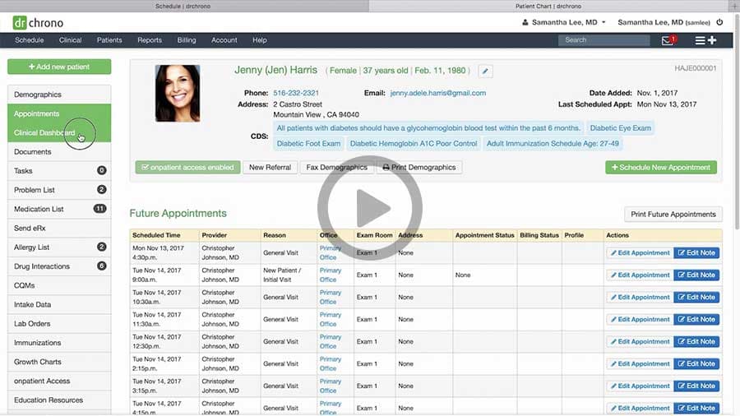740x416 pixels.
Task: Open Send eRx in sidebar
Action: coord(59,228)
